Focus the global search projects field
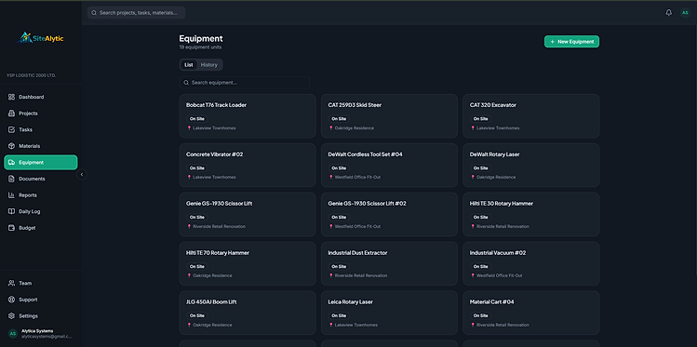The image size is (697, 347). pyautogui.click(x=136, y=13)
